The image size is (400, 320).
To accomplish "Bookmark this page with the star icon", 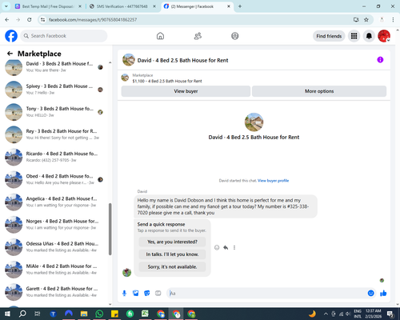I will (x=366, y=20).
